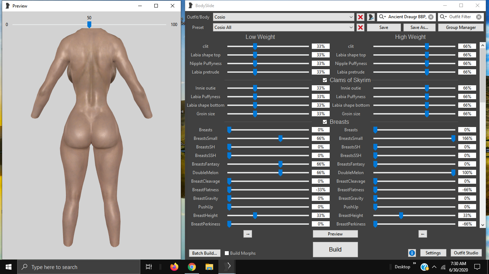Show hidden system tray icons
489x274 pixels.
pos(434,267)
